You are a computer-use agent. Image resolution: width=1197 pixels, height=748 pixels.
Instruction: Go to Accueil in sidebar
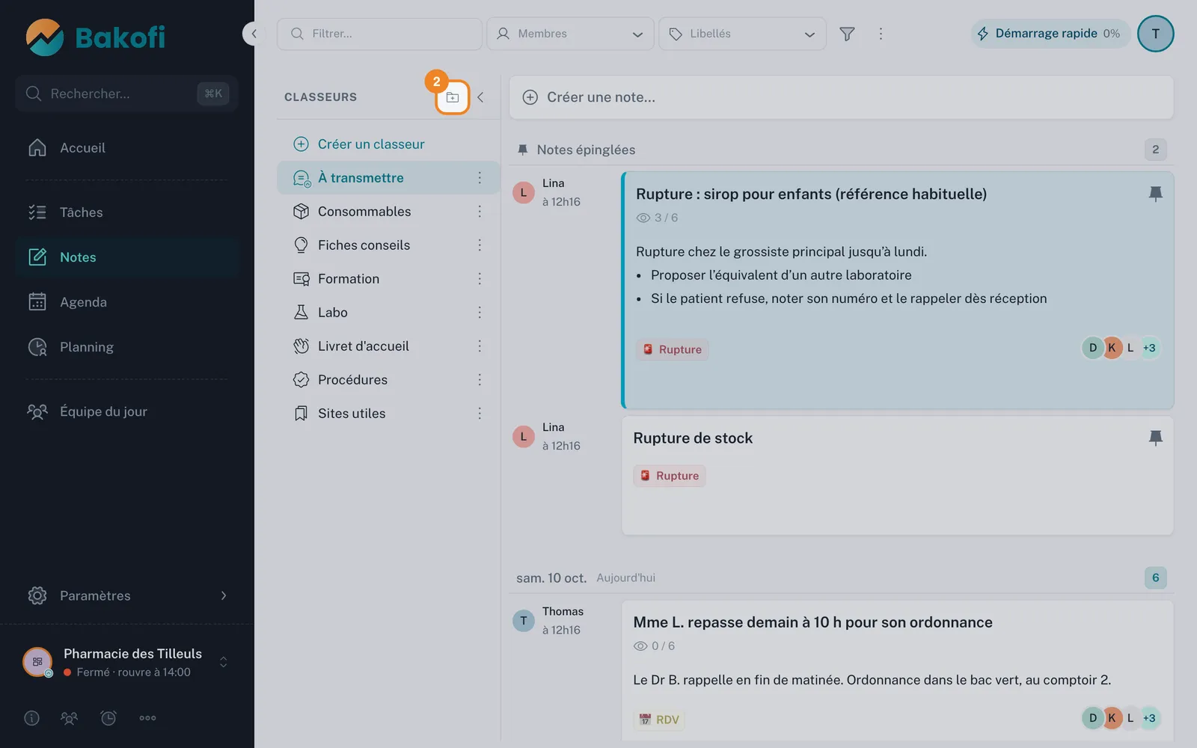click(127, 148)
